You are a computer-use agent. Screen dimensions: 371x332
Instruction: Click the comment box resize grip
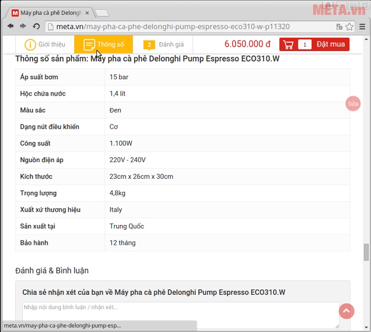pos(337,327)
